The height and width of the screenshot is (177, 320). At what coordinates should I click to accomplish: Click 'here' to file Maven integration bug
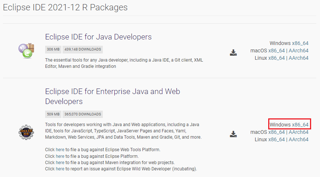click(60, 163)
